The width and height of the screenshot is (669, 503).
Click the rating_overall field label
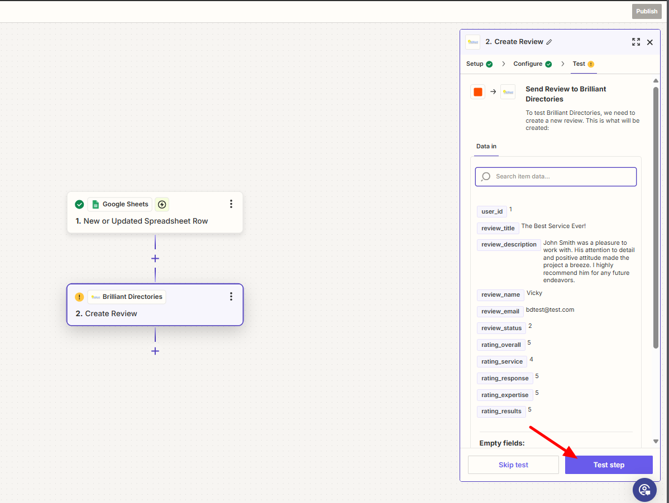pyautogui.click(x=501, y=345)
